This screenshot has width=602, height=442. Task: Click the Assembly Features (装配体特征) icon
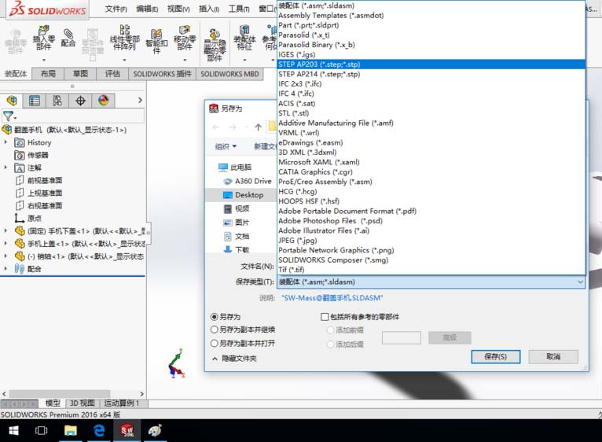click(x=244, y=30)
